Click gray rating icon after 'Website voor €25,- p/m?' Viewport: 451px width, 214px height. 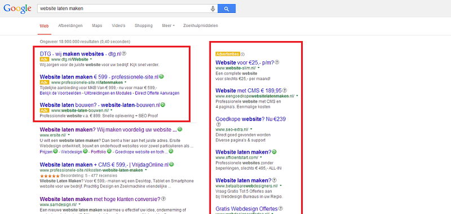[277, 62]
